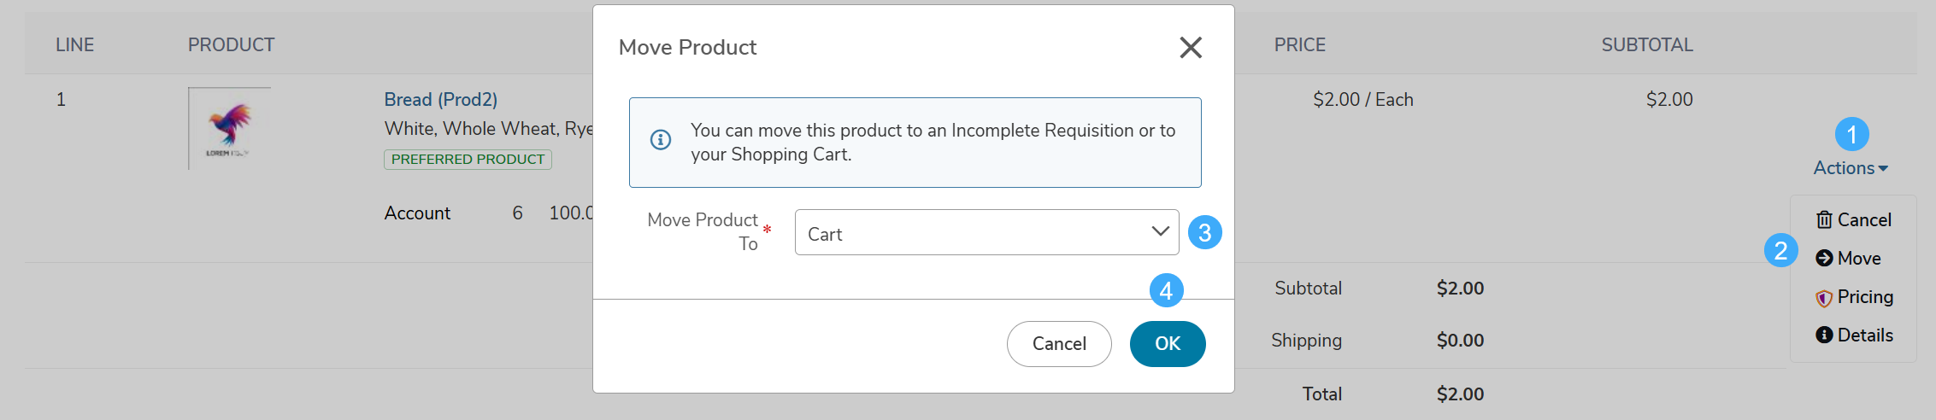The height and width of the screenshot is (420, 1936).
Task: Click the dialog Cancel button
Action: point(1059,344)
